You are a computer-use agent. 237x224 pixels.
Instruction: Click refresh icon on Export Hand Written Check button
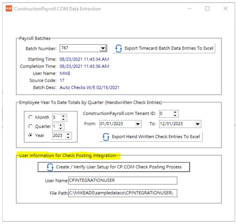pos(106,137)
